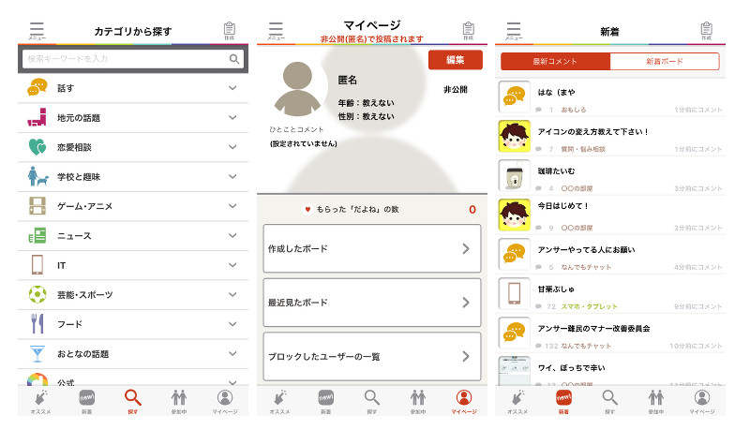Image resolution: width=750 pixels, height=430 pixels.
Task: Click the profile avatar silhouette on マイページ
Action: (x=297, y=89)
